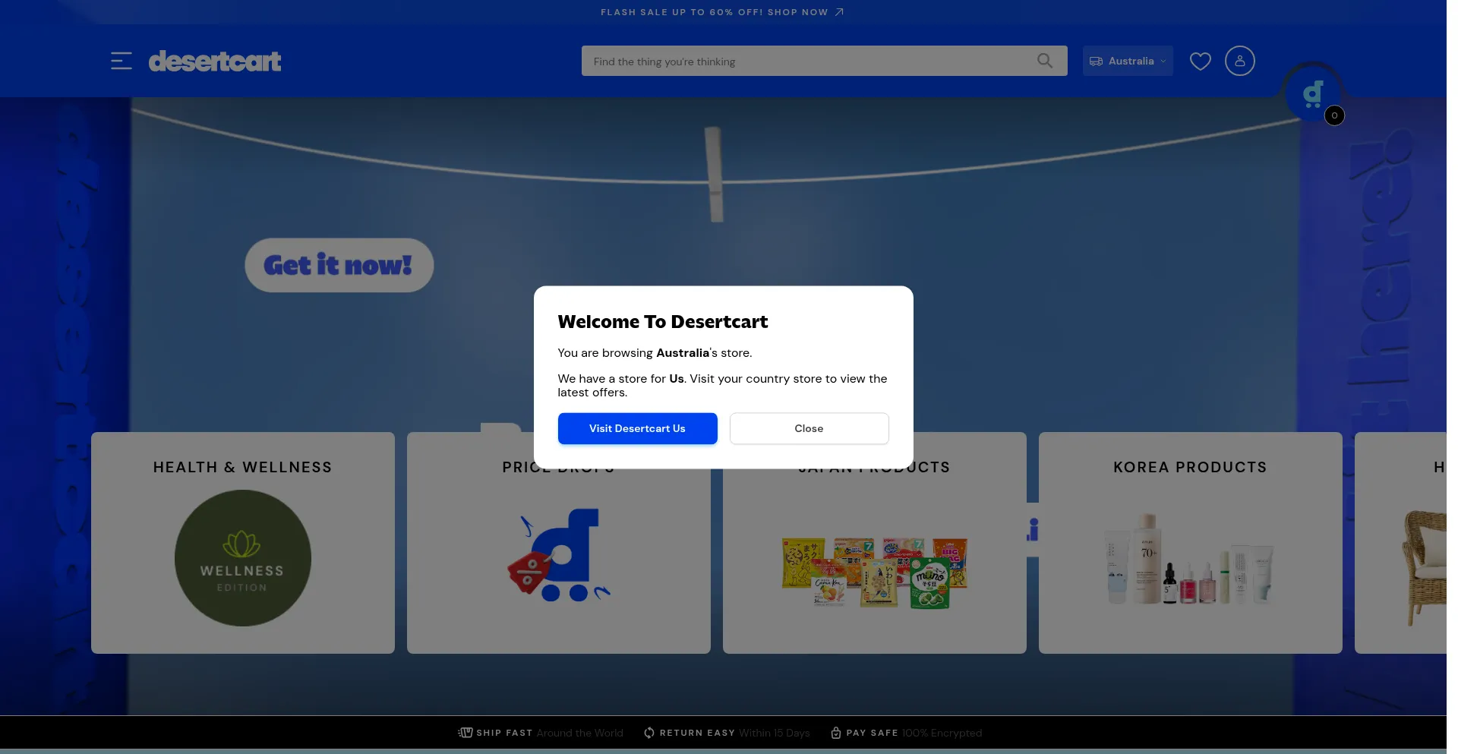The width and height of the screenshot is (1458, 754).
Task: Click the Return Easy footer item
Action: point(727,733)
